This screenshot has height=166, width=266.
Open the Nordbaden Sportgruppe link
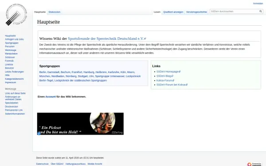[58, 77]
